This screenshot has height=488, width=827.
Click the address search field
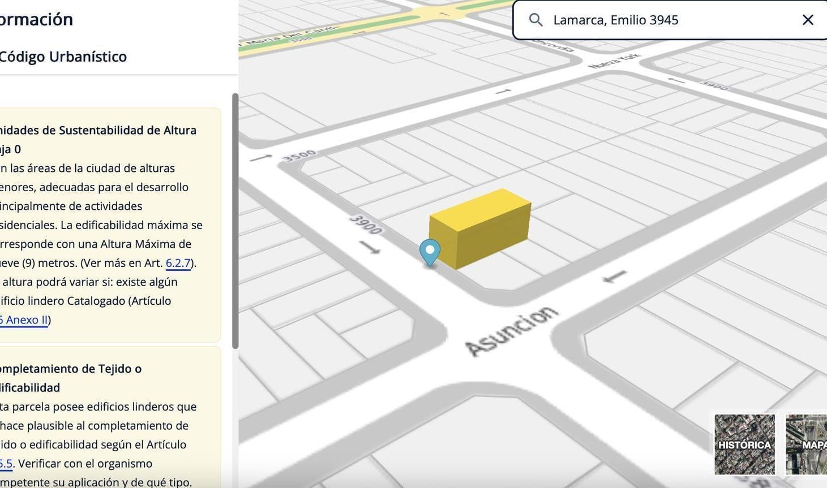click(x=670, y=20)
